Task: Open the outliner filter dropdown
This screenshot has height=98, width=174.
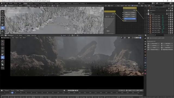Action: click(169, 5)
